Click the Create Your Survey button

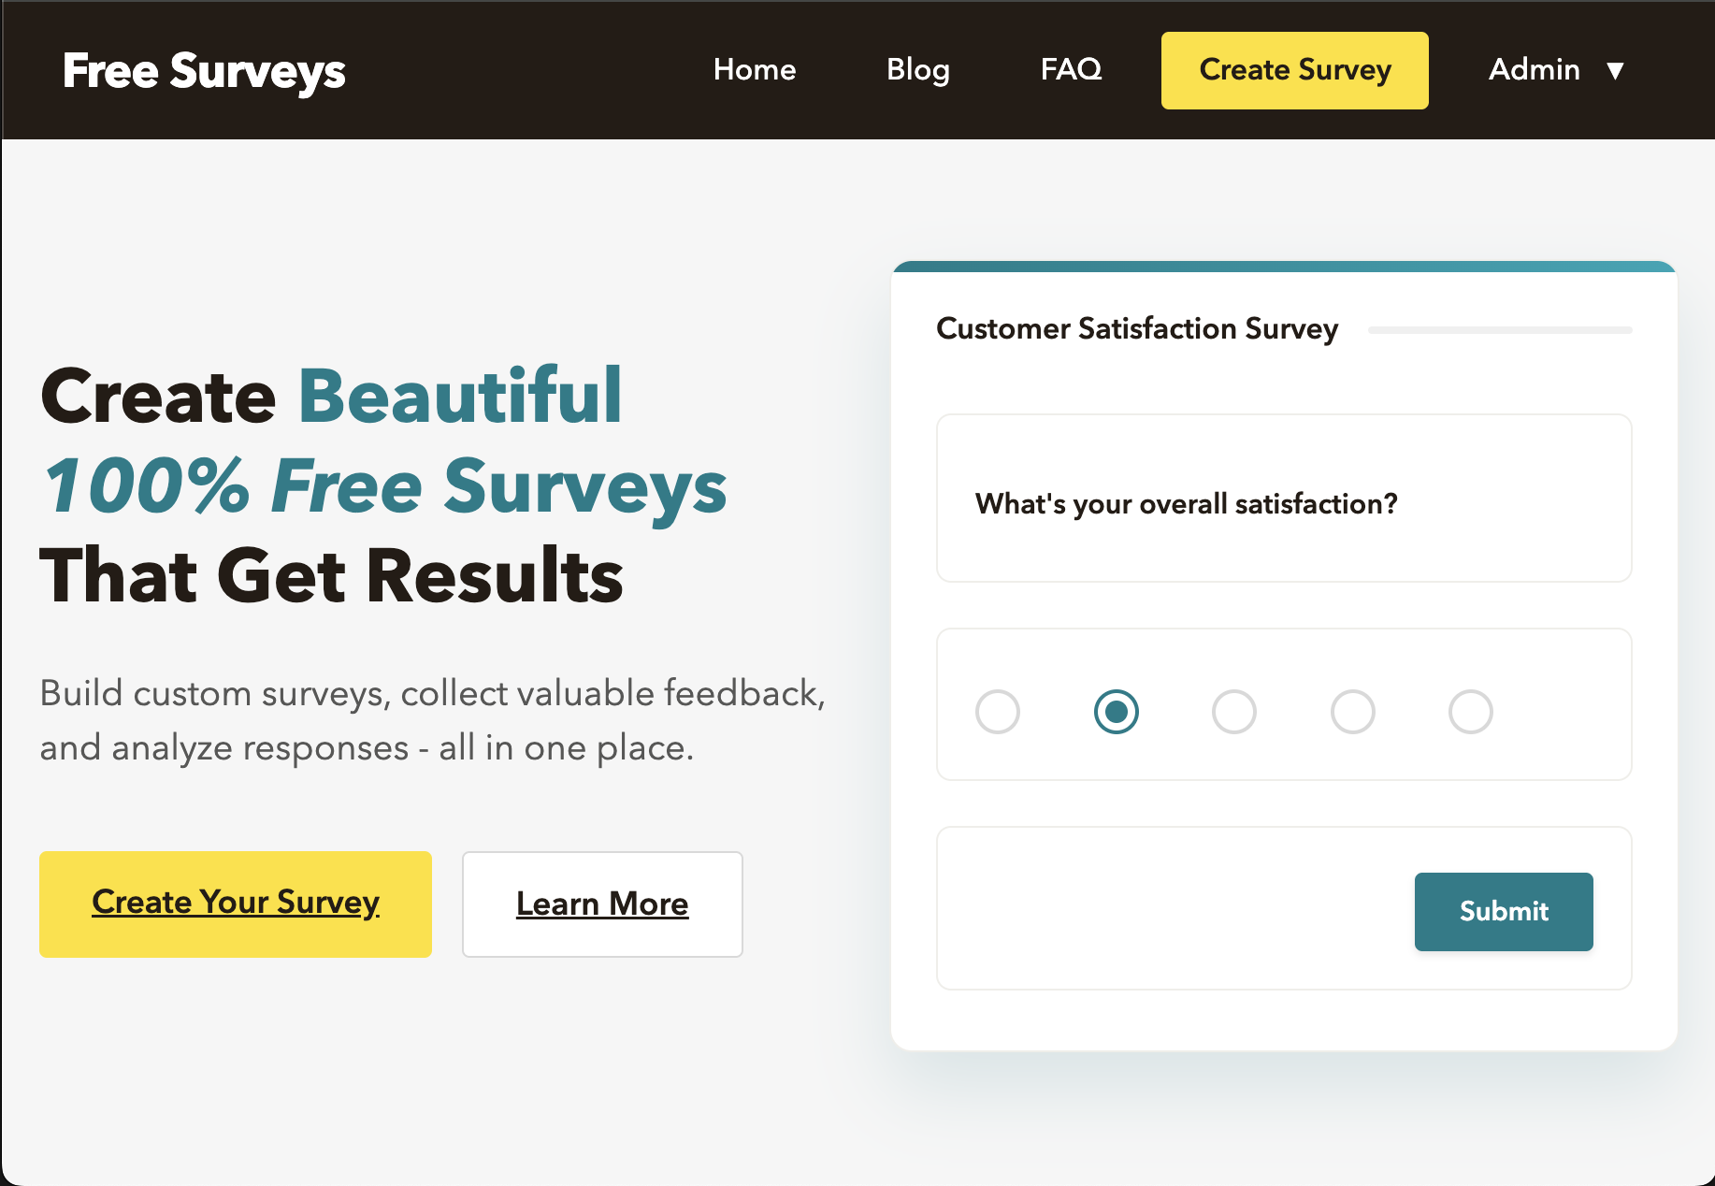point(235,904)
